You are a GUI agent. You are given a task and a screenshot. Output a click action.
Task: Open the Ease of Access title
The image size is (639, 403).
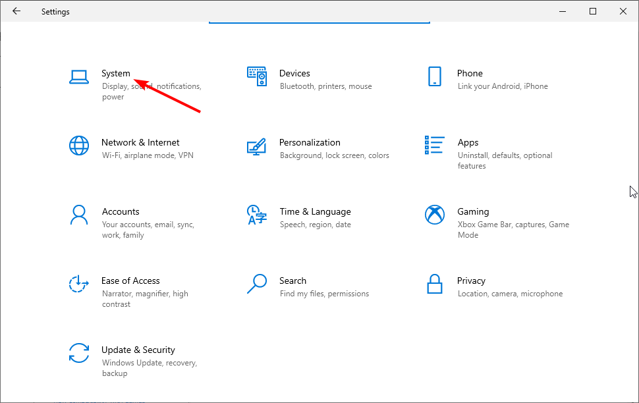130,281
